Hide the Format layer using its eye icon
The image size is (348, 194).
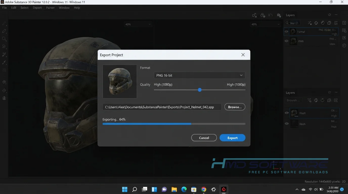click(287, 32)
